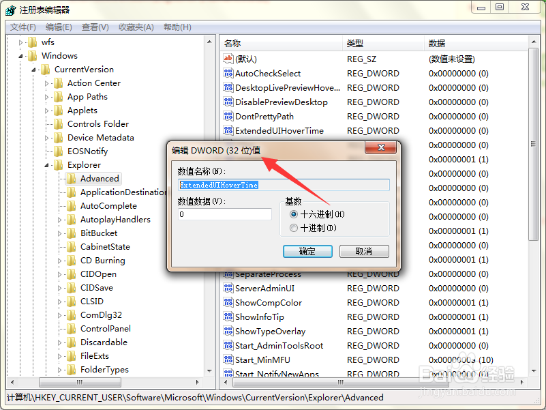Click the folder icon of the Advanced key
546x410 pixels.
point(71,178)
